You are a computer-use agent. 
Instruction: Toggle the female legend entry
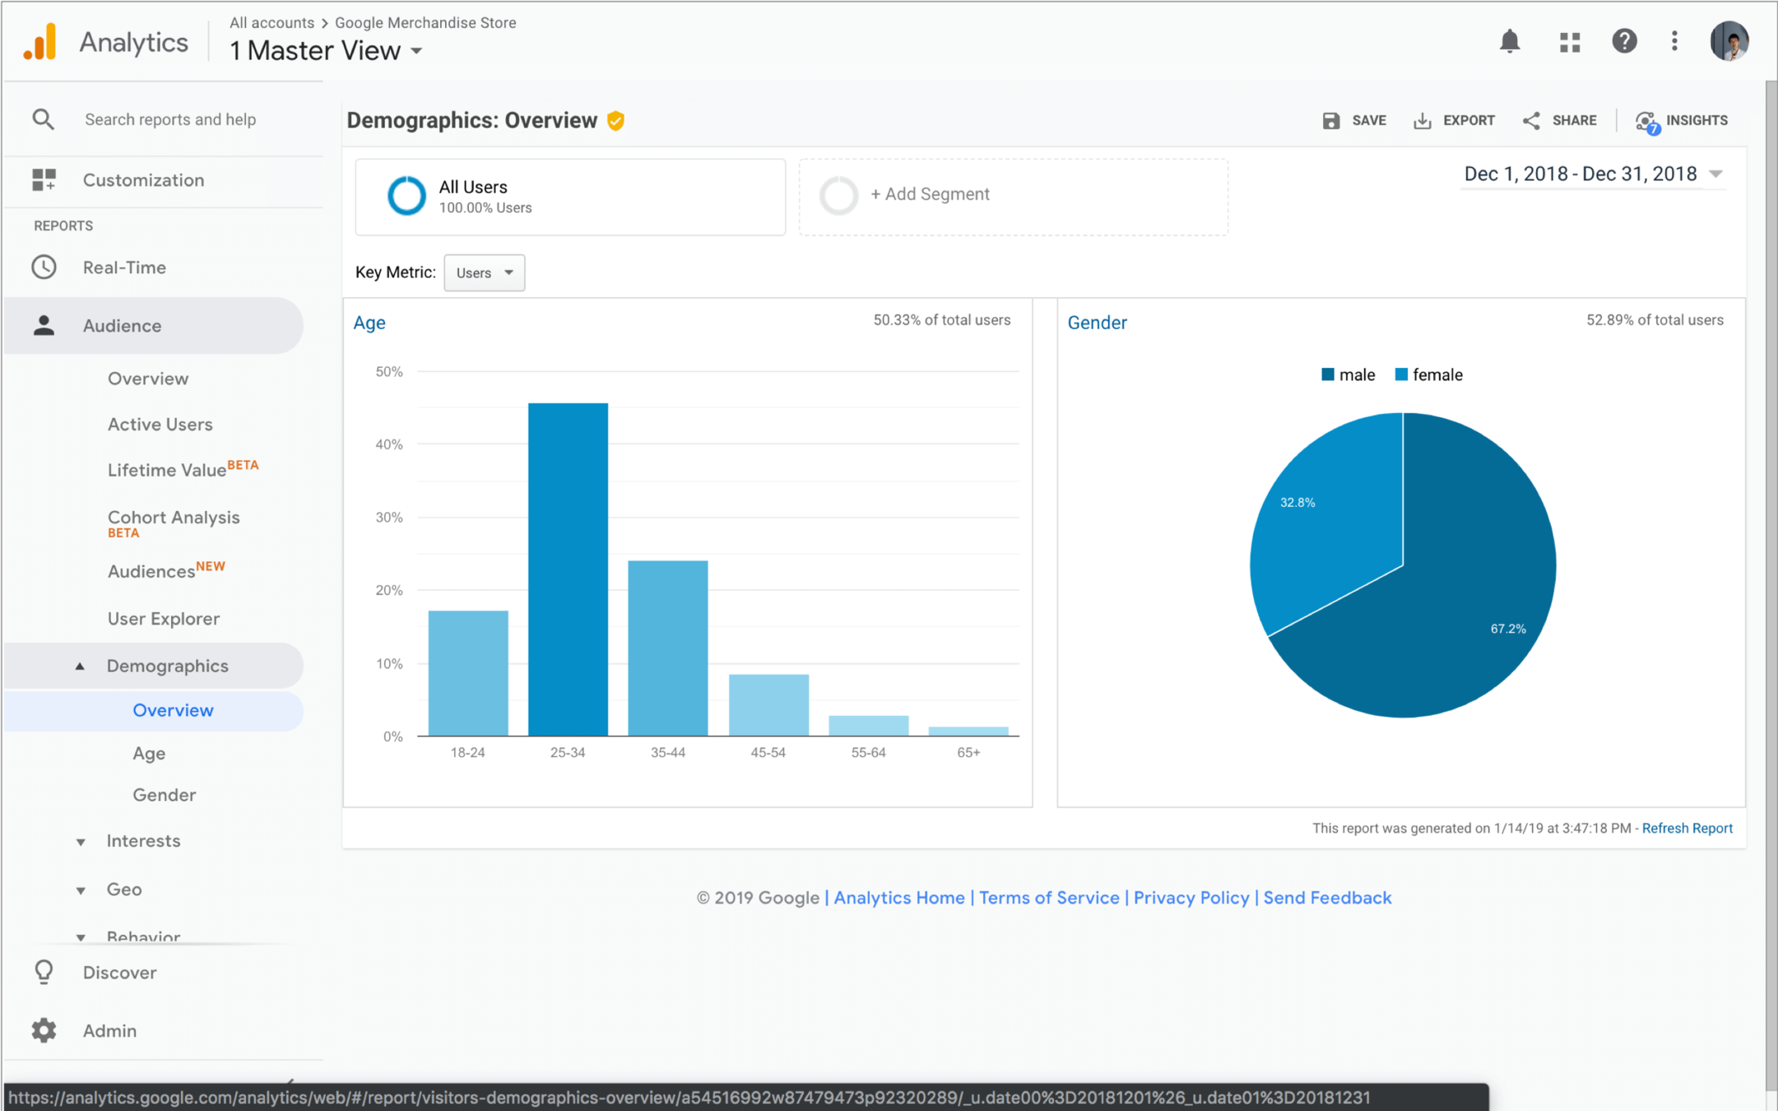(1428, 375)
